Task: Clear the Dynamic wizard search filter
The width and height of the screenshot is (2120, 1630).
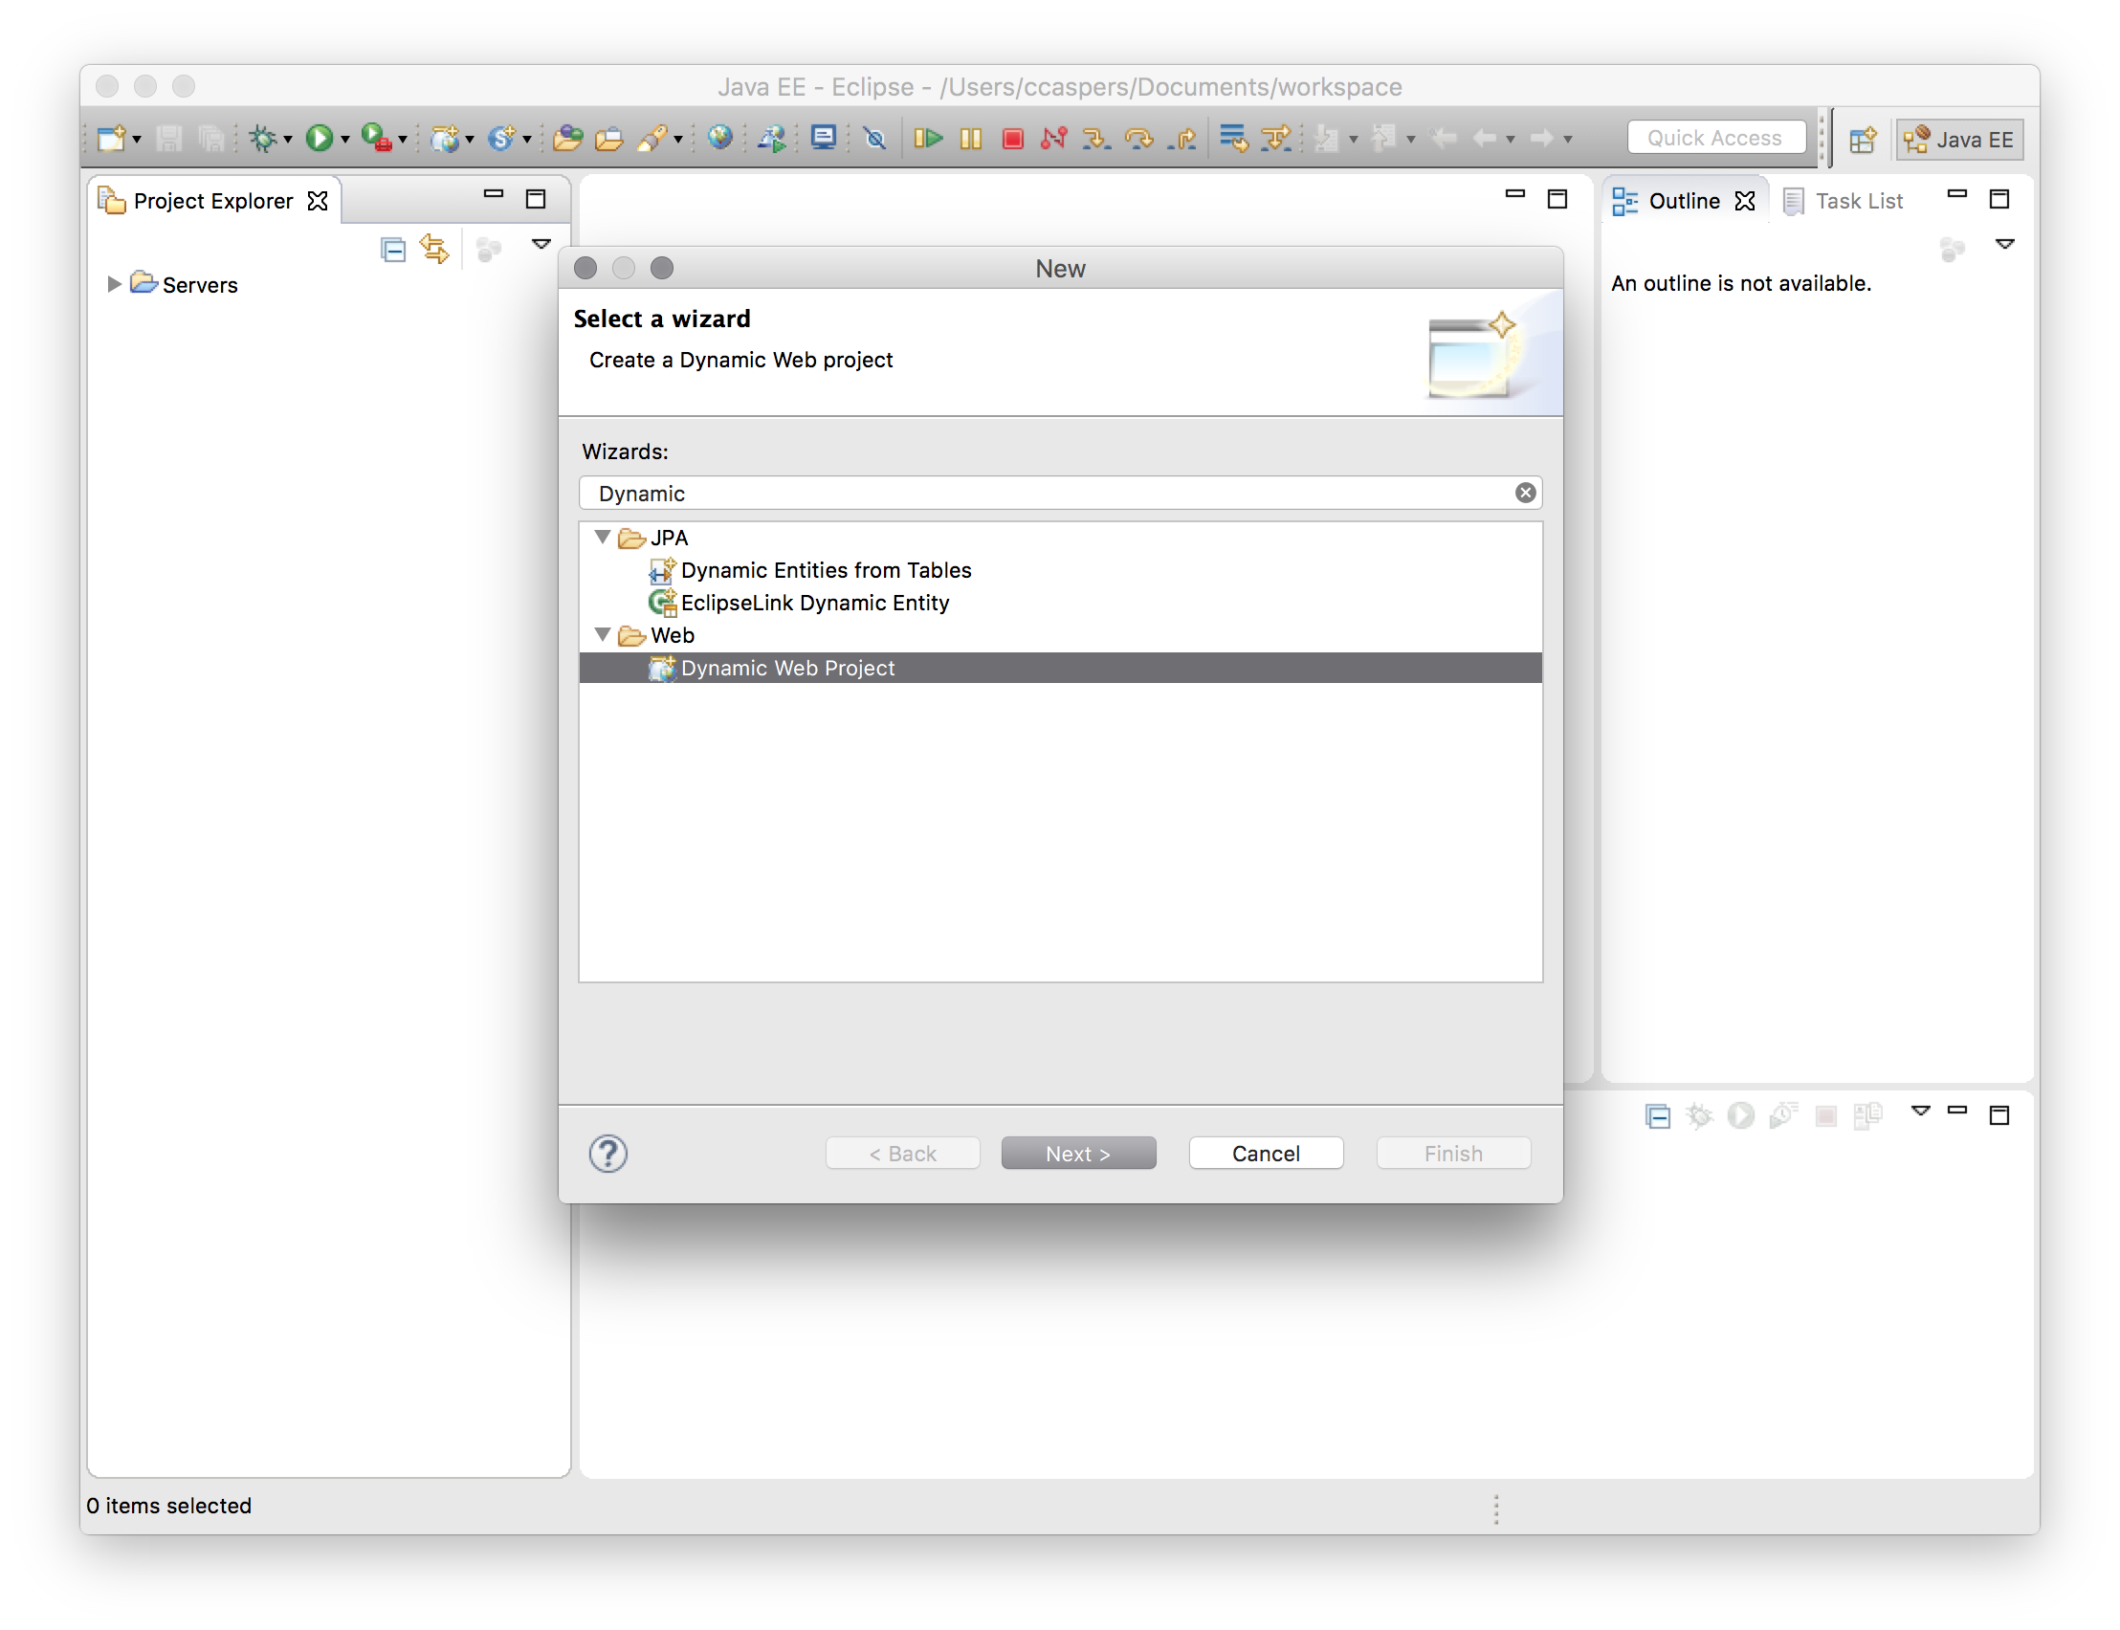Action: (1526, 493)
